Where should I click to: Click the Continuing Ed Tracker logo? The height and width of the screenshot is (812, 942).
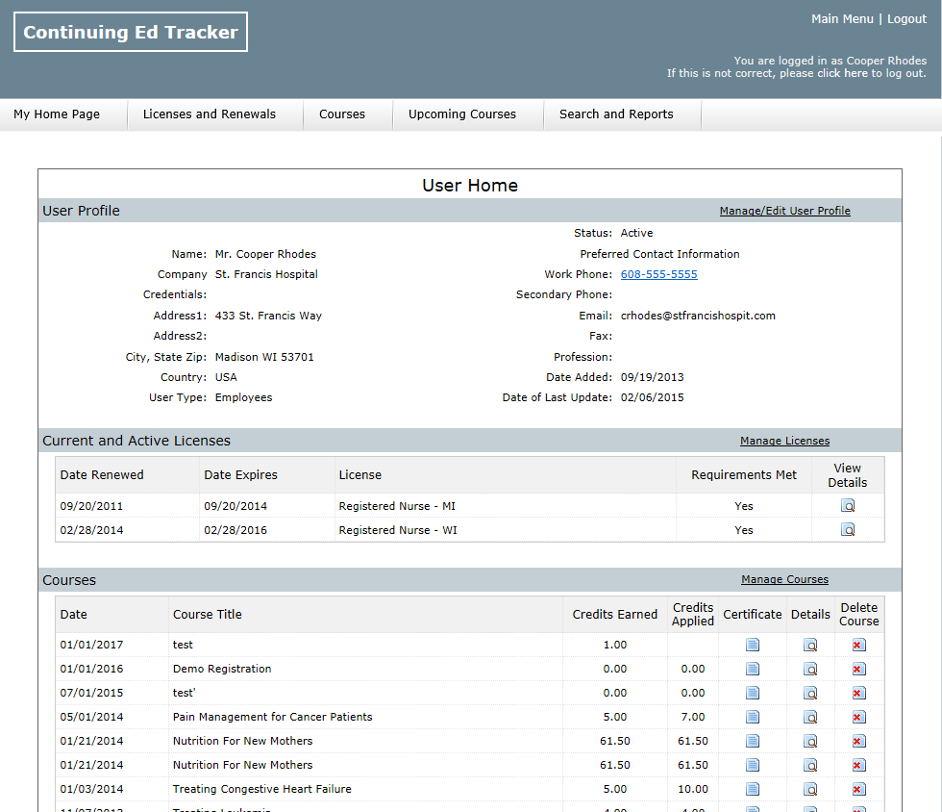click(131, 32)
